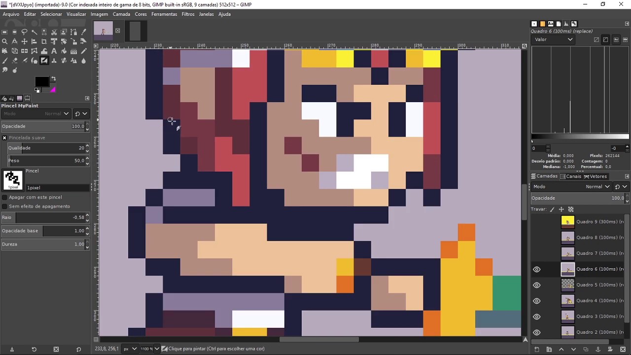Viewport: 631px width, 355px height.
Task: Select the Pencil tool
Action: (83, 51)
